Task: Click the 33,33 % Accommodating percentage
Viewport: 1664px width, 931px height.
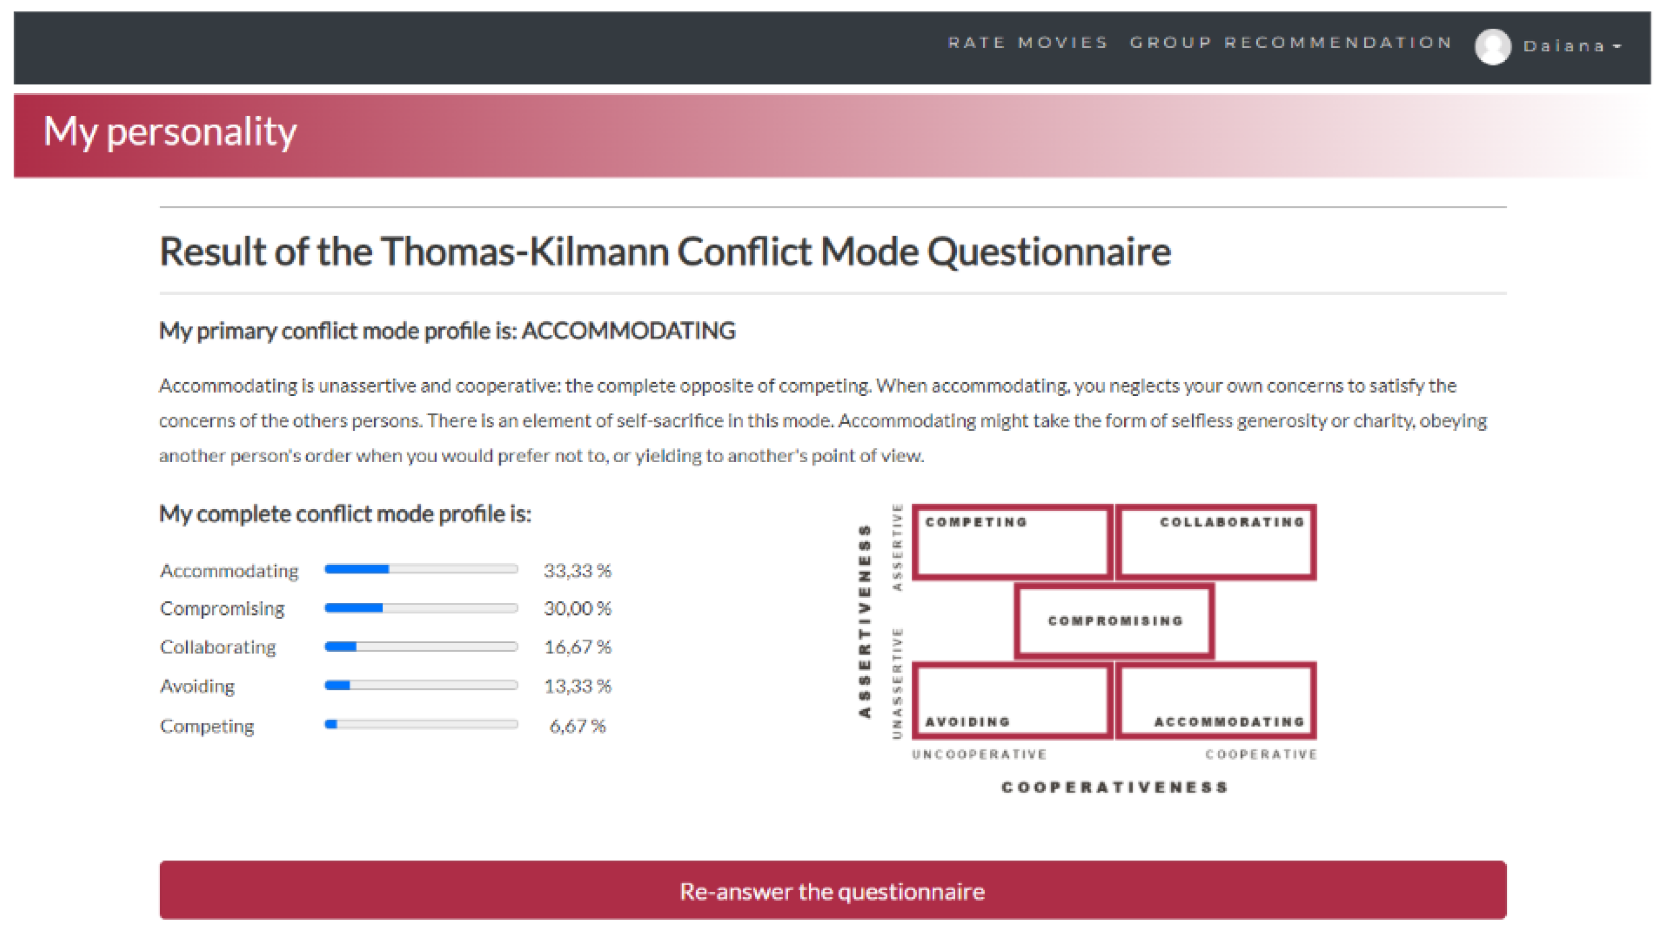Action: (577, 570)
